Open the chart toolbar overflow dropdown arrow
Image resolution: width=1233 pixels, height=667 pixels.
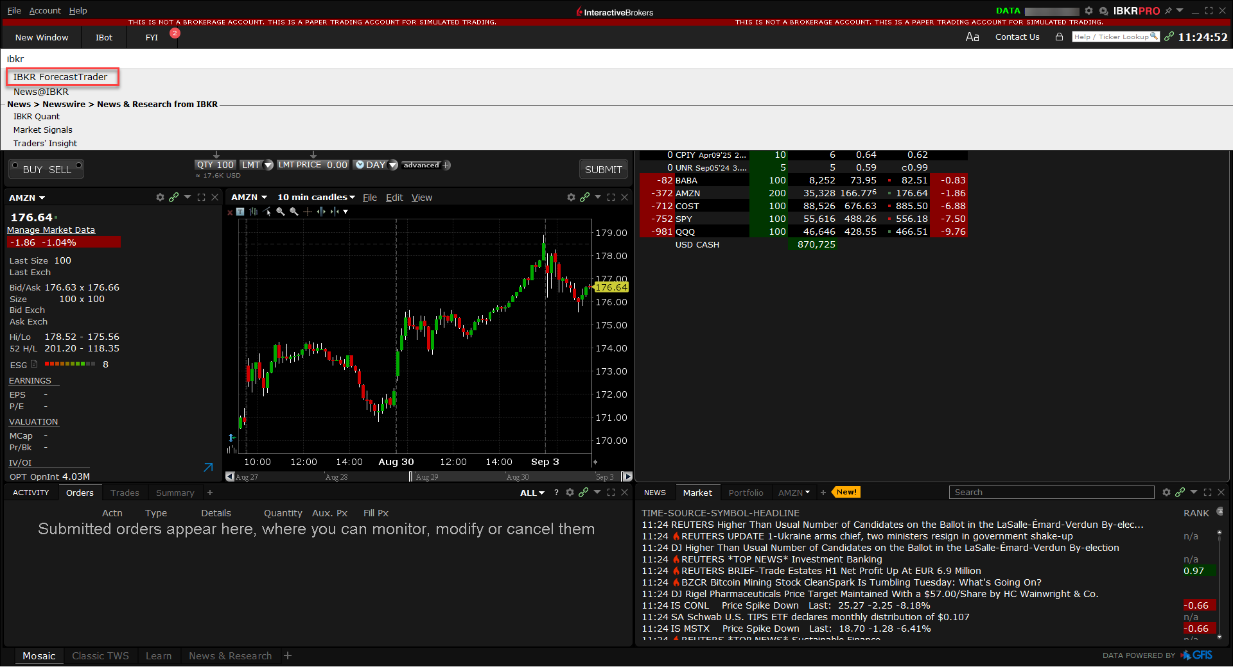tap(345, 212)
